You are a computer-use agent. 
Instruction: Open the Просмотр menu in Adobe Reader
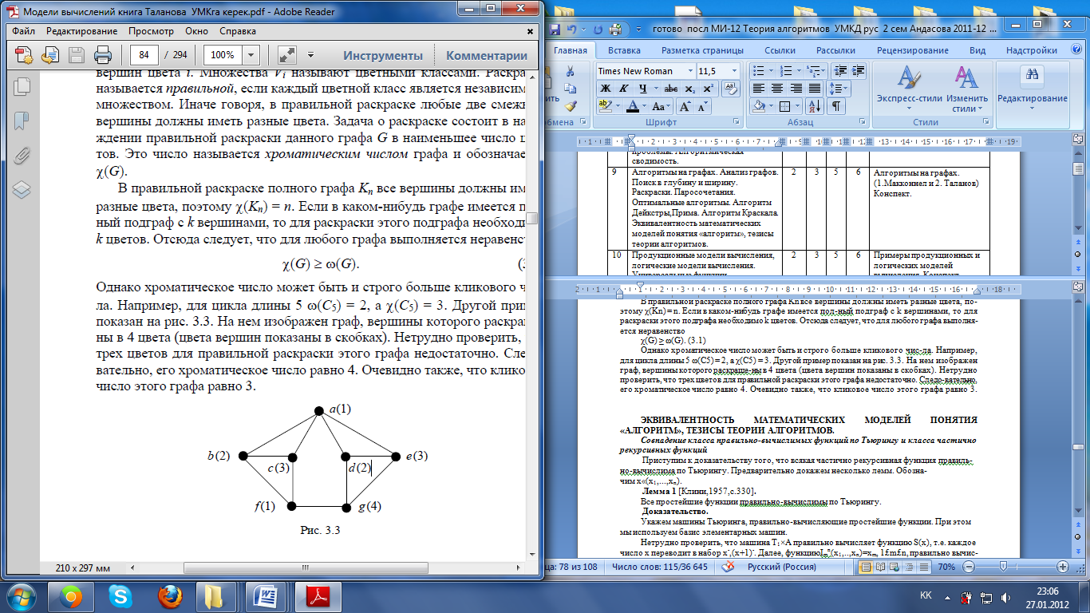(x=151, y=31)
